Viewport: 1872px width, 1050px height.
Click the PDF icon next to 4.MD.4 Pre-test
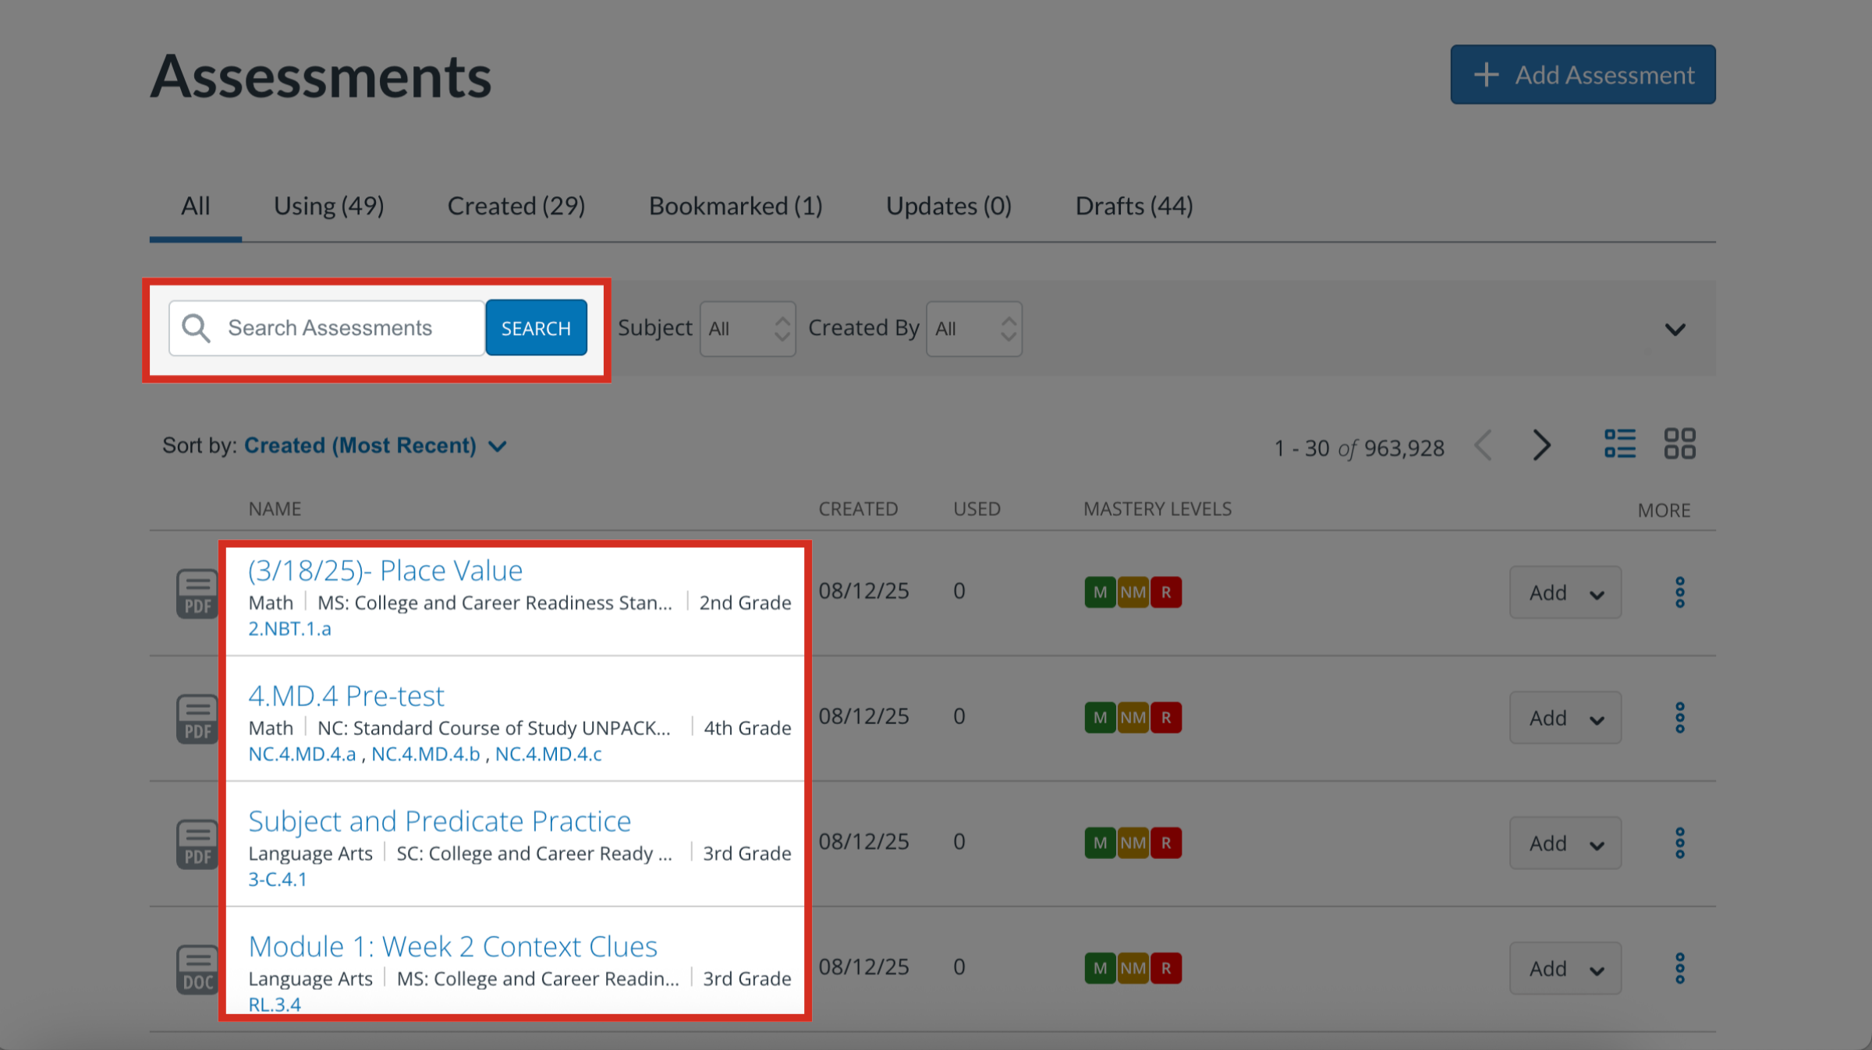(197, 718)
